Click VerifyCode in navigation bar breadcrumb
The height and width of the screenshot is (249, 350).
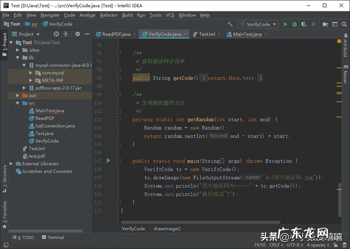tap(57, 24)
